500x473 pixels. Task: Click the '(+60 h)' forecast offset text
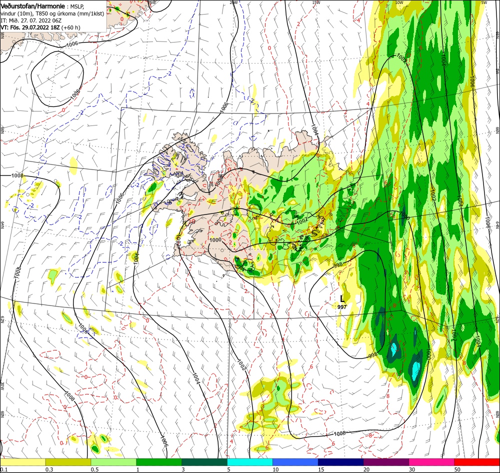pos(70,27)
